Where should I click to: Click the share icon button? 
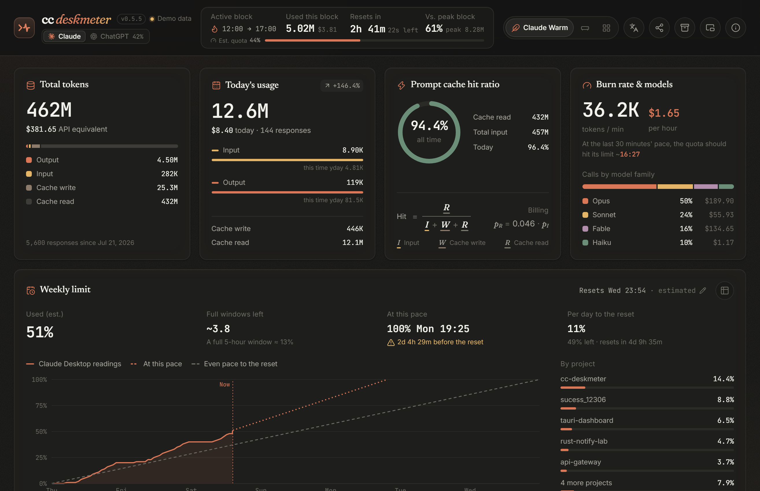tap(659, 28)
